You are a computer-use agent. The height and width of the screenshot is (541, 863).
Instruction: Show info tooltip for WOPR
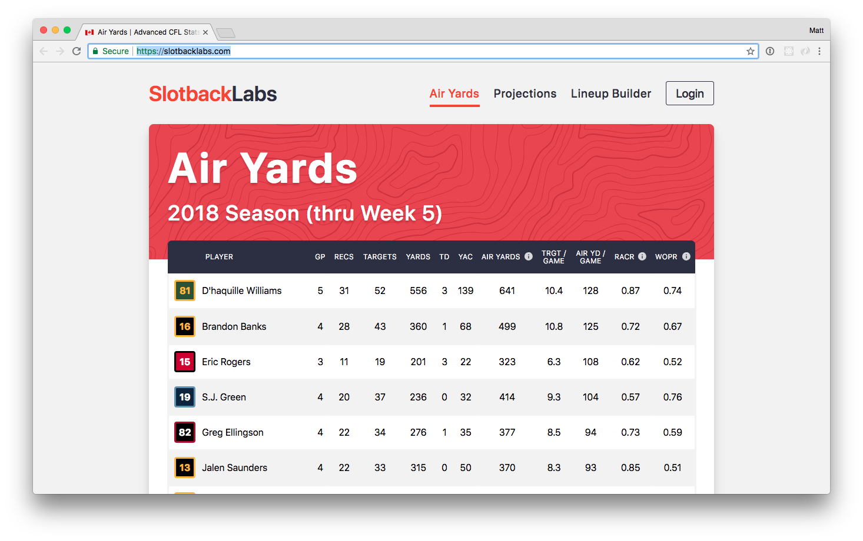[686, 256]
